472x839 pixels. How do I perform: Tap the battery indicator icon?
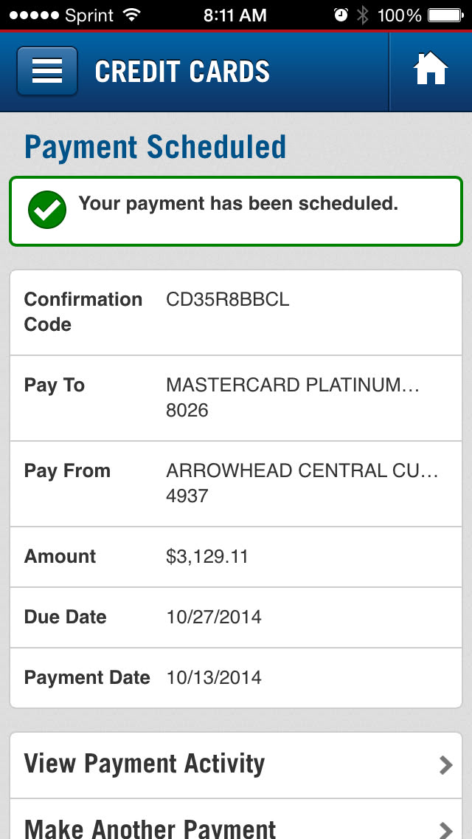tap(445, 15)
